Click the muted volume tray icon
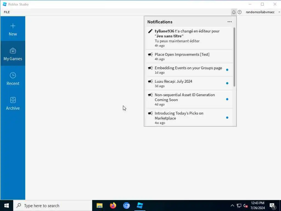 245,206
